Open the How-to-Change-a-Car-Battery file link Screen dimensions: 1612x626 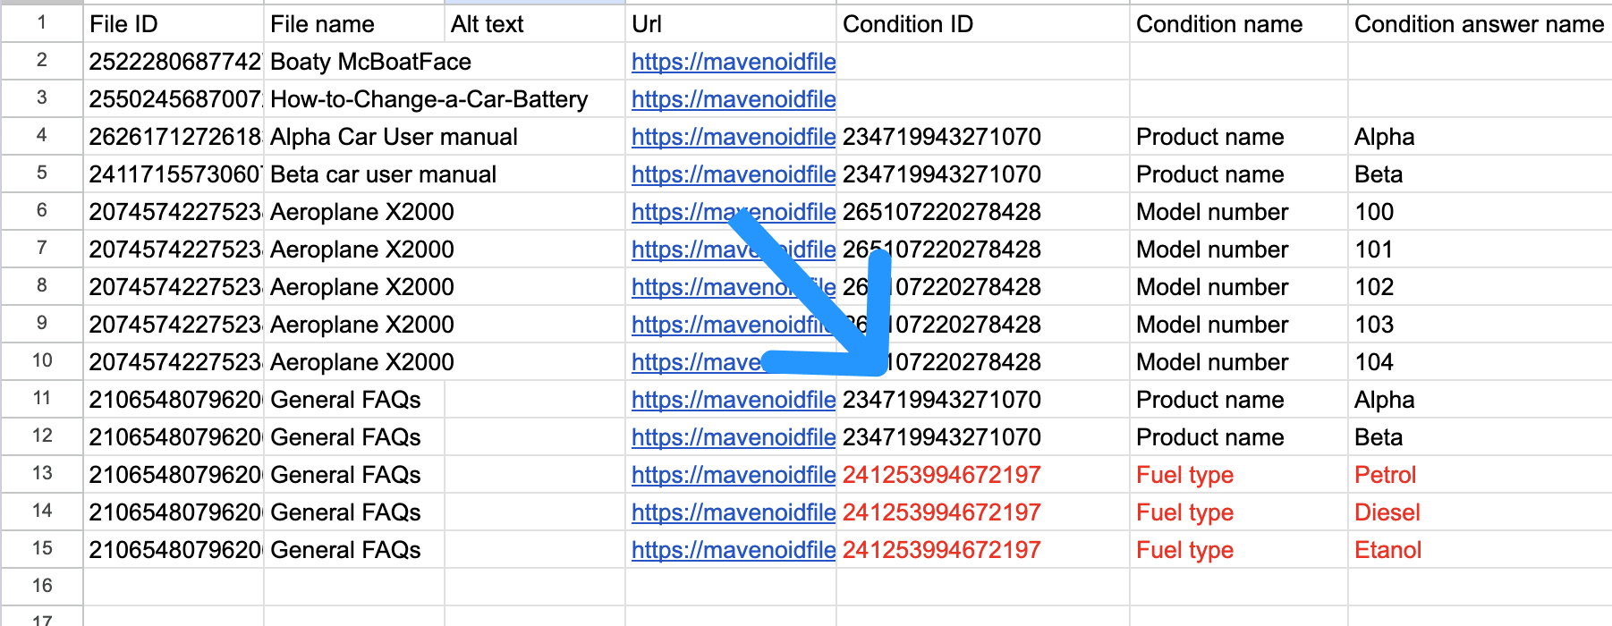[733, 99]
